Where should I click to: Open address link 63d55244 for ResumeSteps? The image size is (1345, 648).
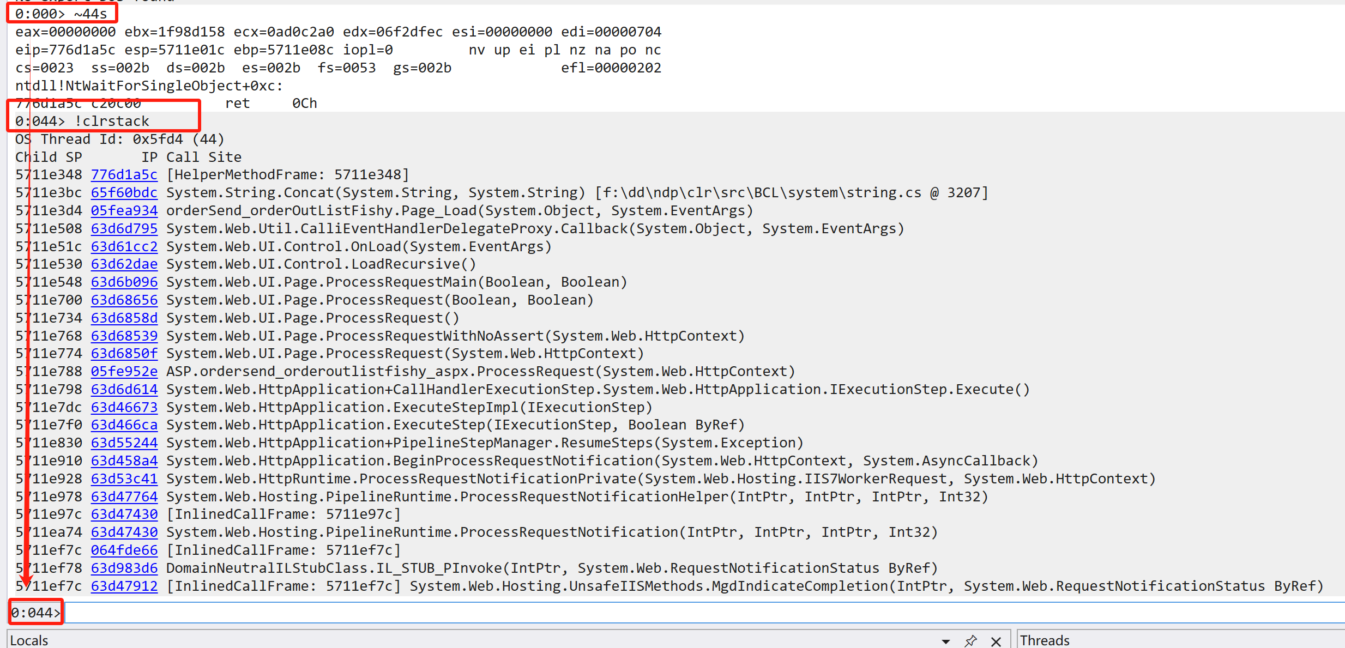pyautogui.click(x=124, y=443)
